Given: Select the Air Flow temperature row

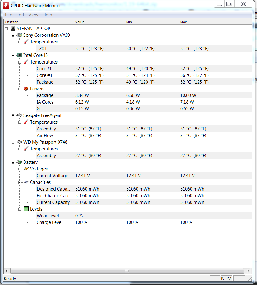Looking at the screenshot, I should click(144, 136).
